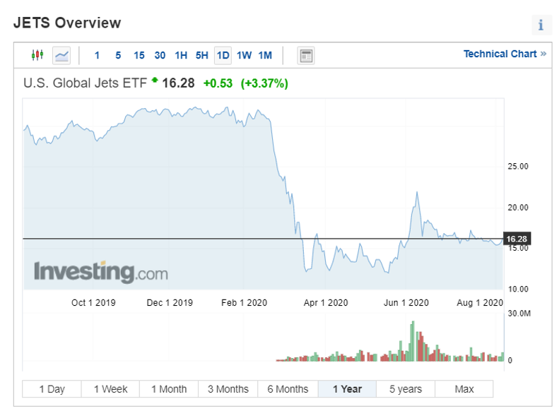Select the 1M interval
559x411 pixels.
pyautogui.click(x=265, y=56)
